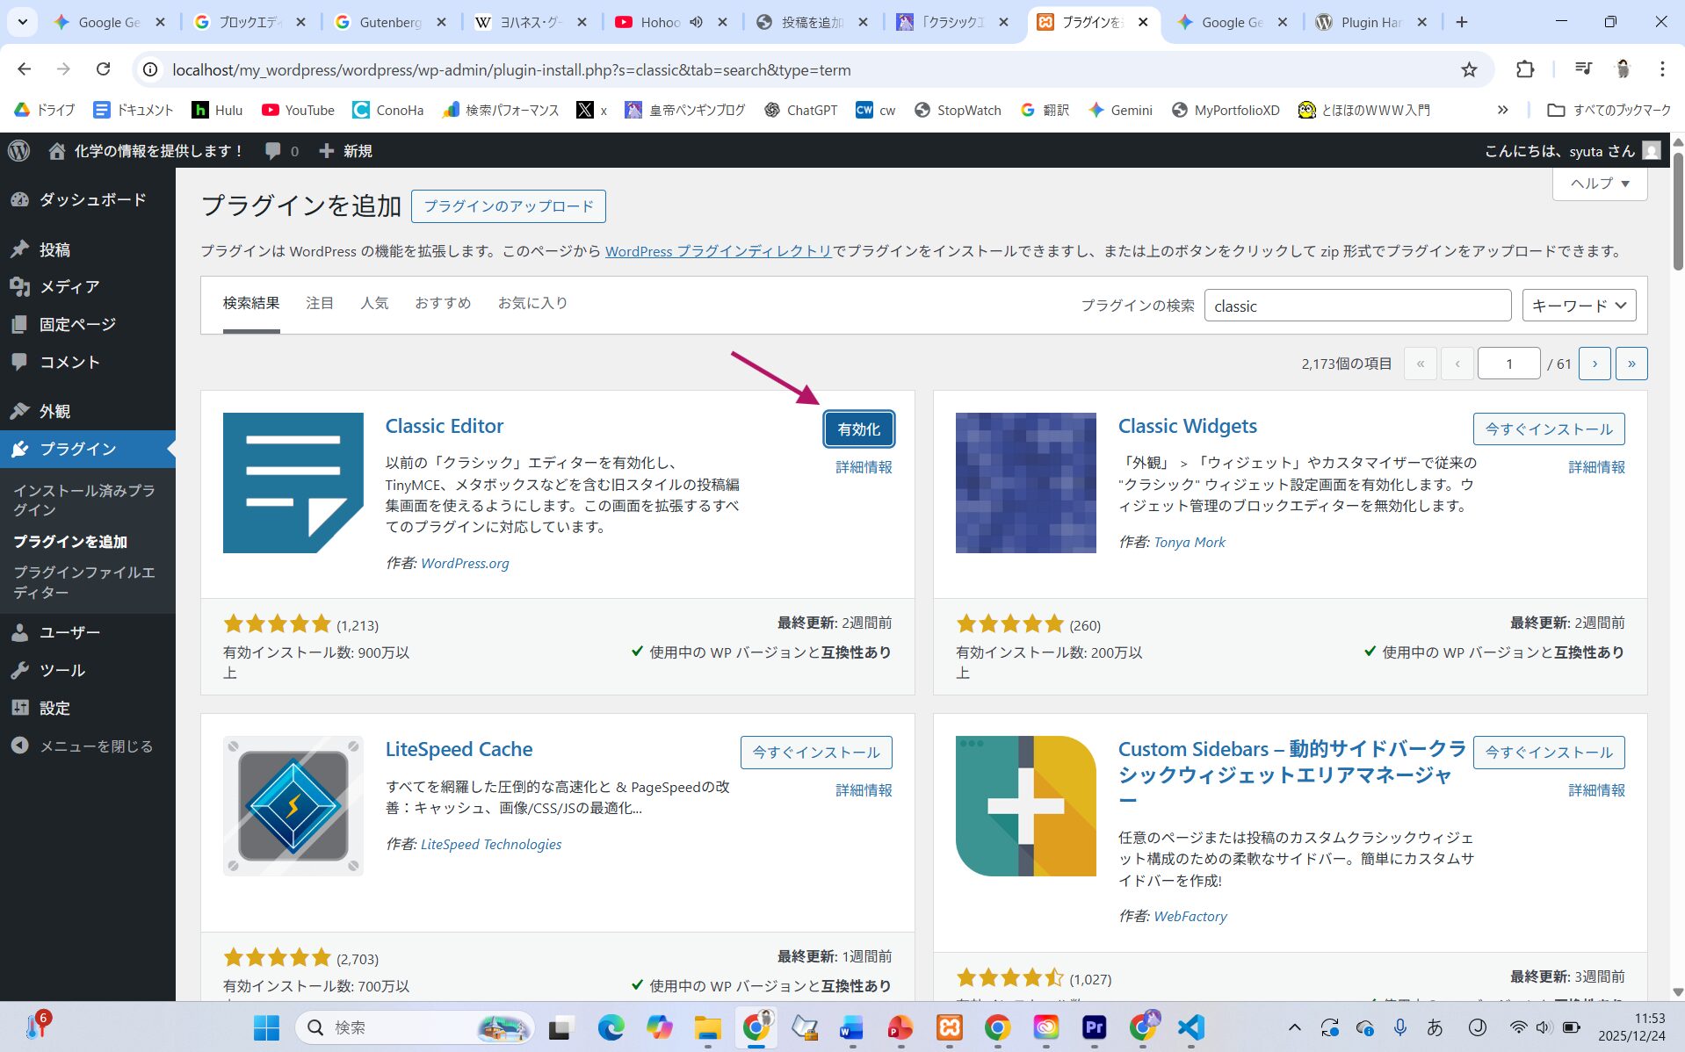
Task: Open the 外観 menu in sidebar
Action: point(54,411)
